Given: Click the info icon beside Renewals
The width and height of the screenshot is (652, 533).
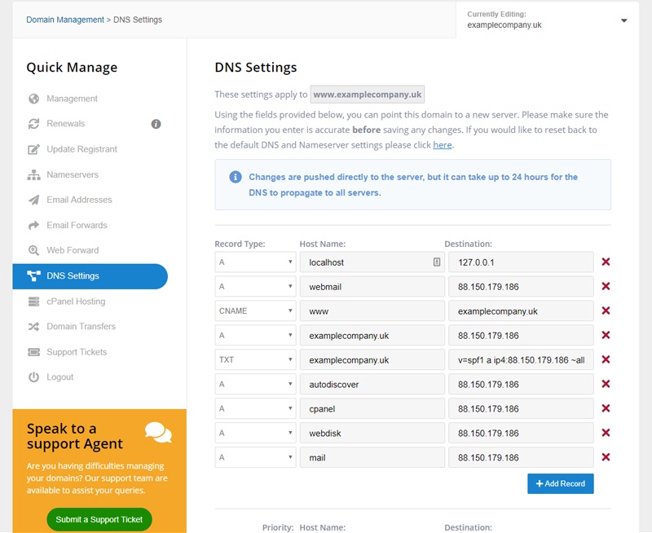Looking at the screenshot, I should pyautogui.click(x=156, y=124).
